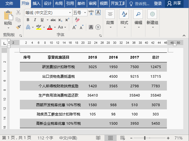
Task: Switch to 审阅 review tab
Action: (93, 4)
